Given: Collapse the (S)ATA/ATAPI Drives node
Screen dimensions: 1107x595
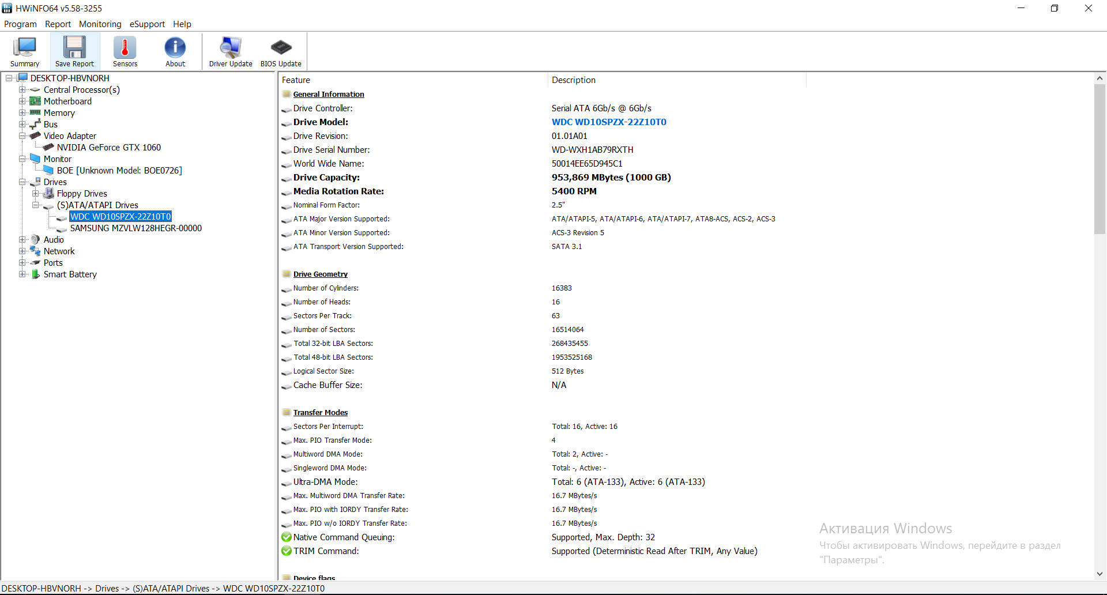Looking at the screenshot, I should click(x=35, y=205).
